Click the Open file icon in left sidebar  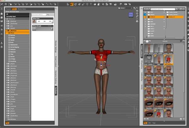coord(2,13)
